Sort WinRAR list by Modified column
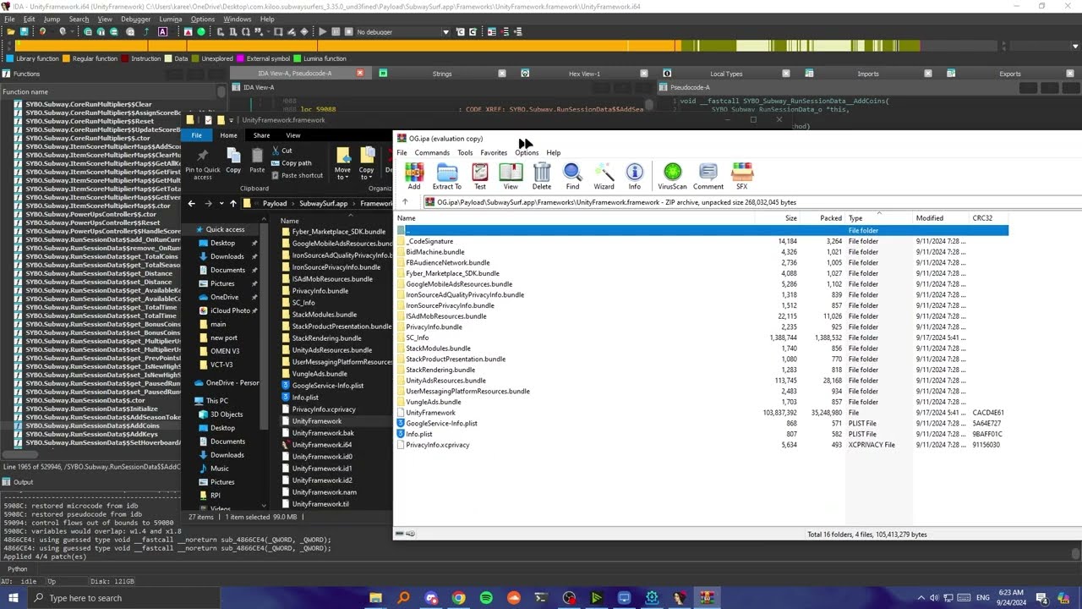 click(929, 218)
